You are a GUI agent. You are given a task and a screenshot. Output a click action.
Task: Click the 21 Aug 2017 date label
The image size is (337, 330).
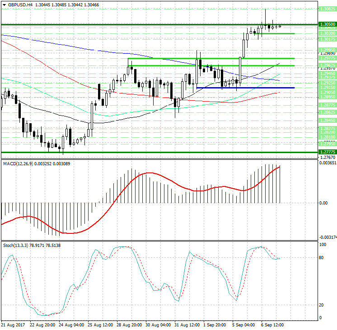point(12,325)
